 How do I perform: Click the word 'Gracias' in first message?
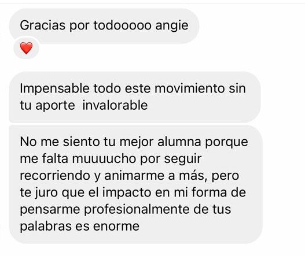43,25
